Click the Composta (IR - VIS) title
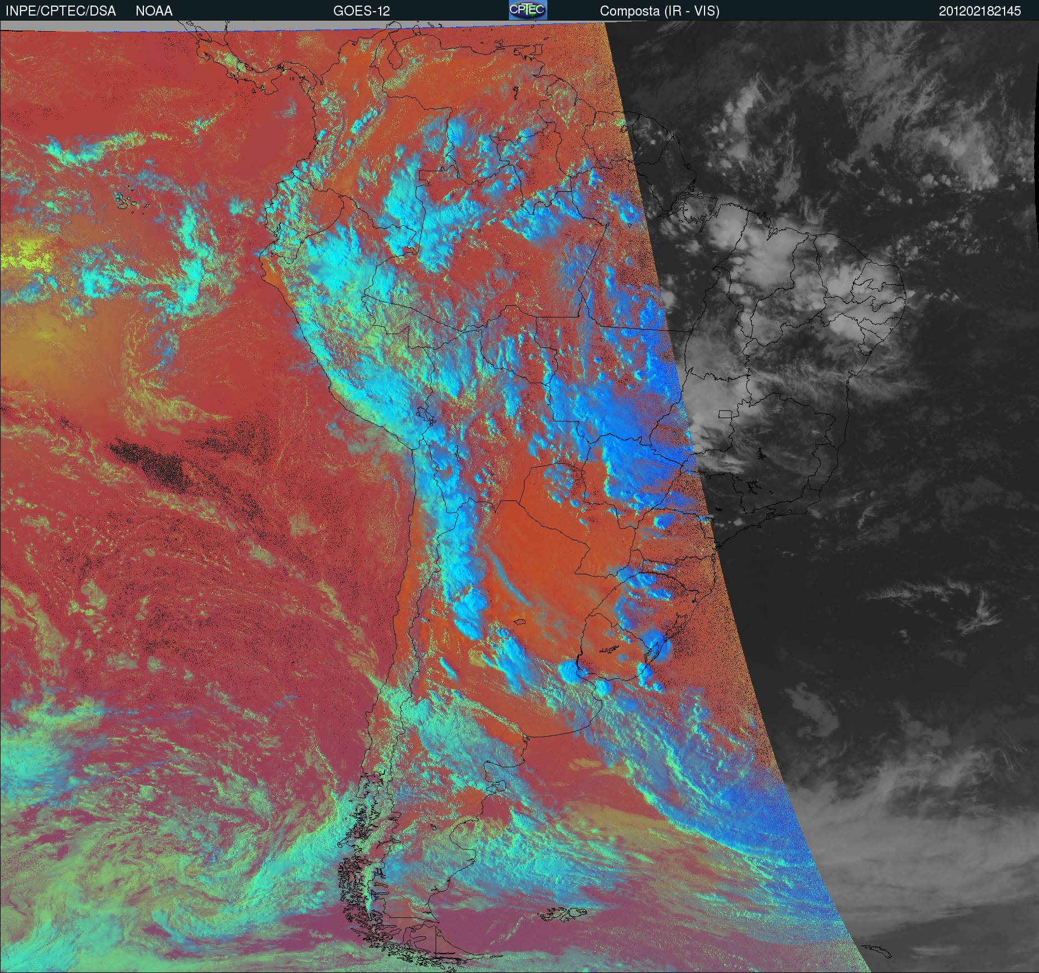Image resolution: width=1039 pixels, height=973 pixels. [x=660, y=11]
